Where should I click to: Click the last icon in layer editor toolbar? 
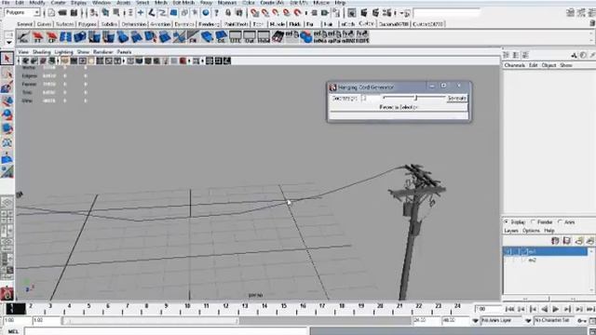[x=589, y=241]
